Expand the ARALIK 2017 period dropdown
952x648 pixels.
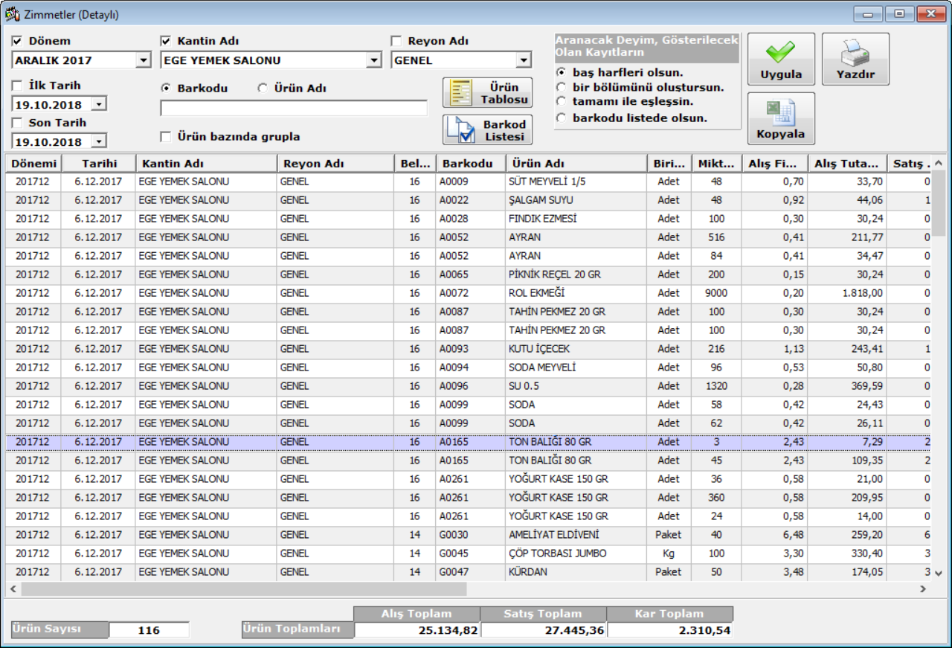click(144, 60)
